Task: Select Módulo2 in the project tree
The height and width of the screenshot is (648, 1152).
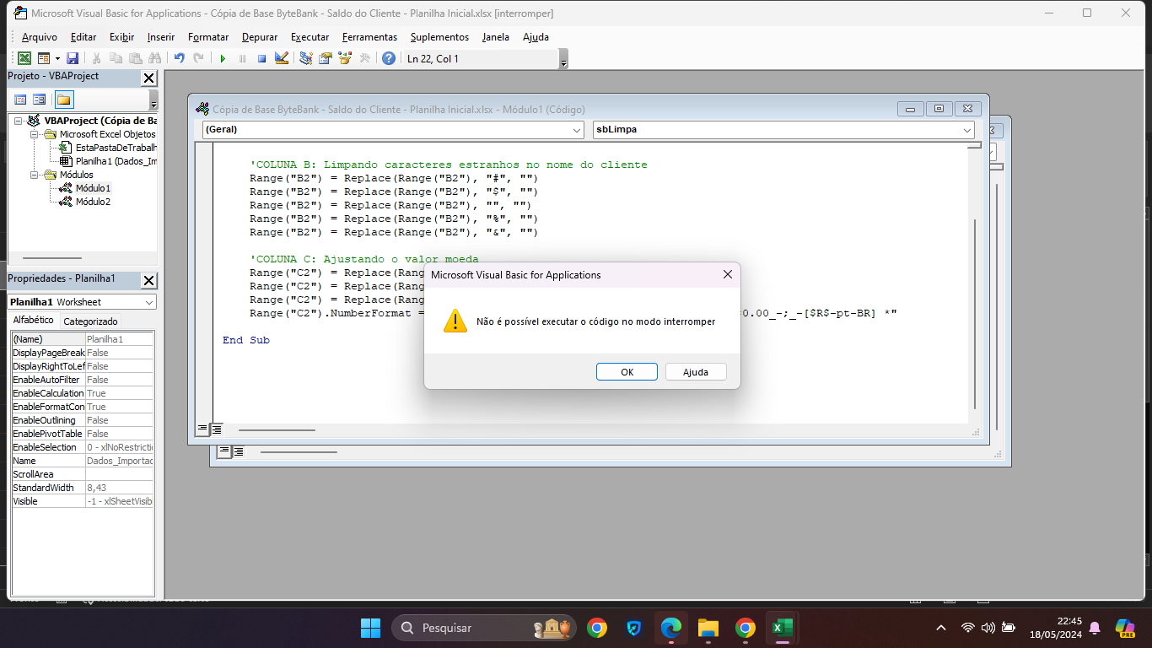Action: point(93,202)
